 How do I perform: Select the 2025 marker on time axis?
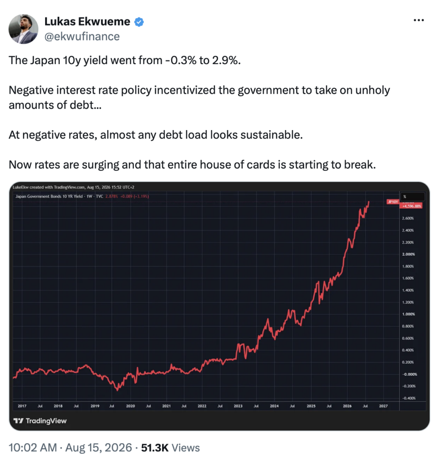click(x=311, y=406)
